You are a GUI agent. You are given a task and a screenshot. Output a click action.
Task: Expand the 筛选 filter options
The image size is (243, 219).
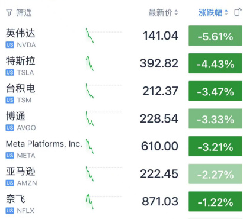pos(19,12)
